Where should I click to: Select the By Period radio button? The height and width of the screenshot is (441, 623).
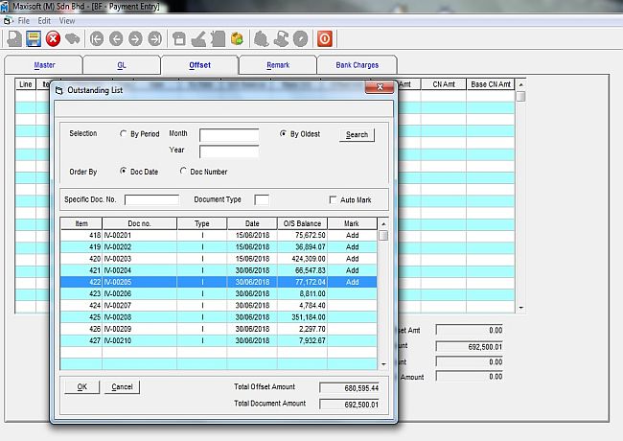(x=124, y=134)
